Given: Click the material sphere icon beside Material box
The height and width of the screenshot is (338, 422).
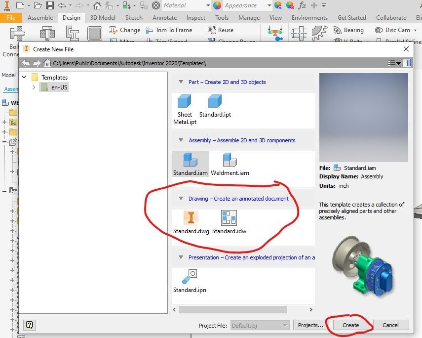Looking at the screenshot, I should 156,5.
